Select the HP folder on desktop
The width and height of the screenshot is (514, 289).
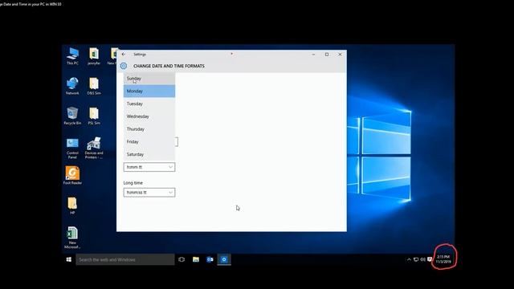click(72, 206)
